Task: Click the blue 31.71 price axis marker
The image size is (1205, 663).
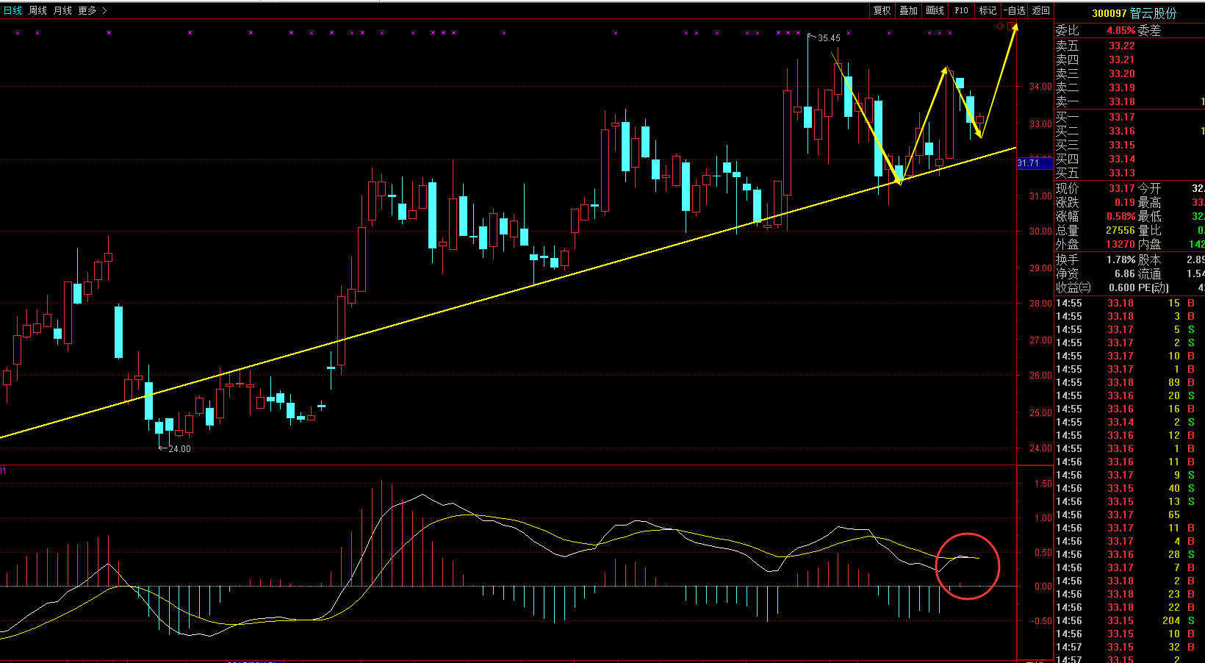Action: [x=1035, y=163]
